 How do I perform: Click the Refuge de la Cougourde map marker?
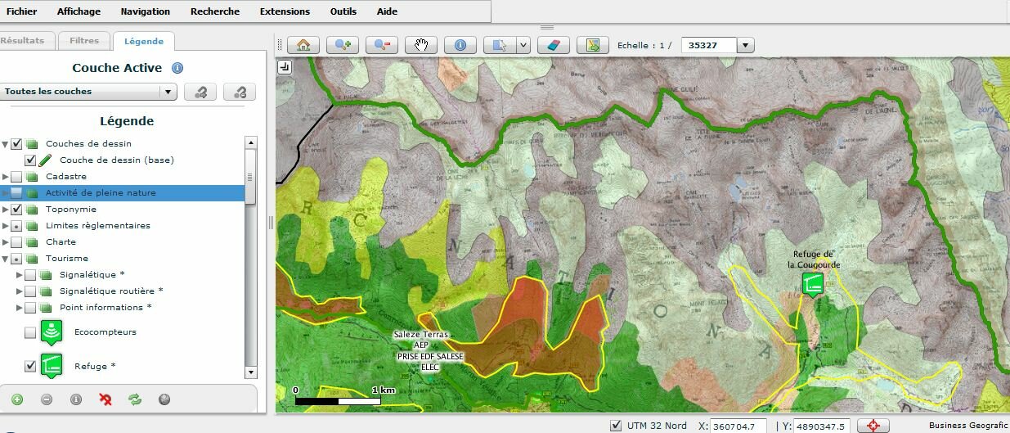point(812,284)
